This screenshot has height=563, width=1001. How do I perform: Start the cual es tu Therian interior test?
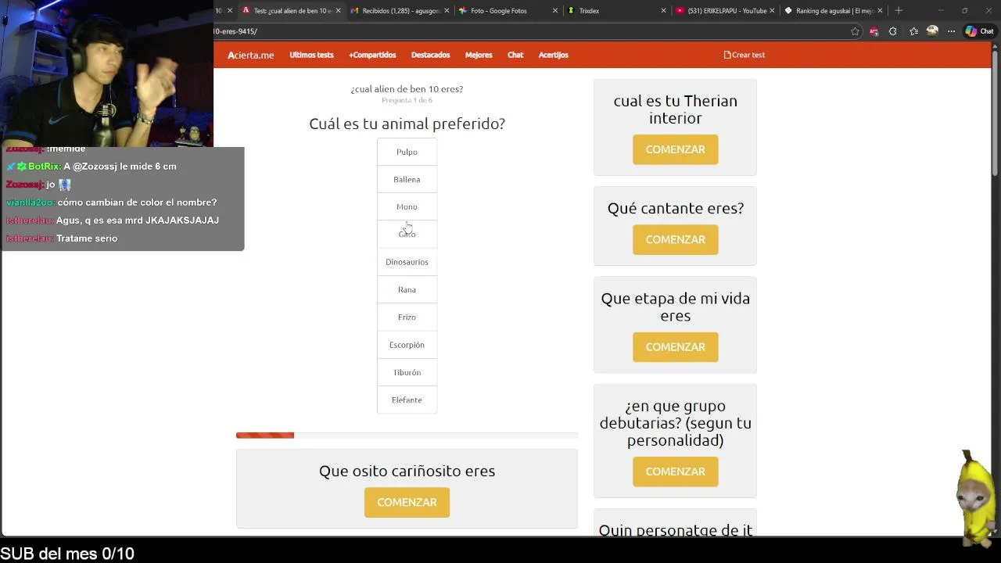675,149
